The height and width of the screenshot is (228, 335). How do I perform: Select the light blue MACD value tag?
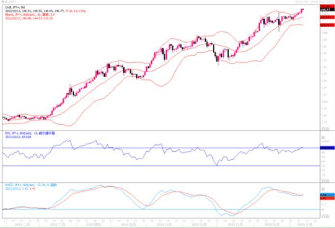[327, 195]
